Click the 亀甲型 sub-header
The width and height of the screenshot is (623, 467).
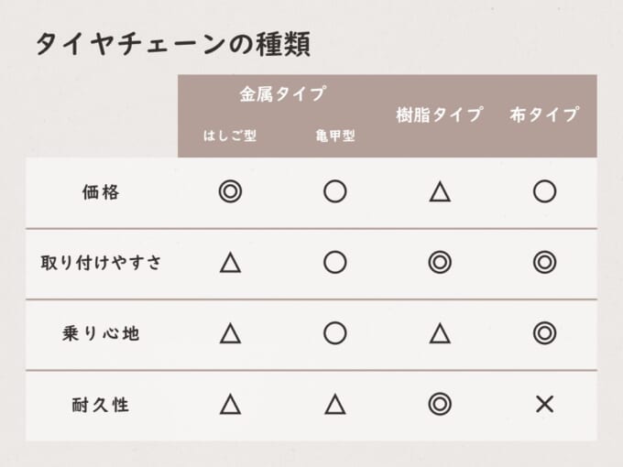[335, 136]
